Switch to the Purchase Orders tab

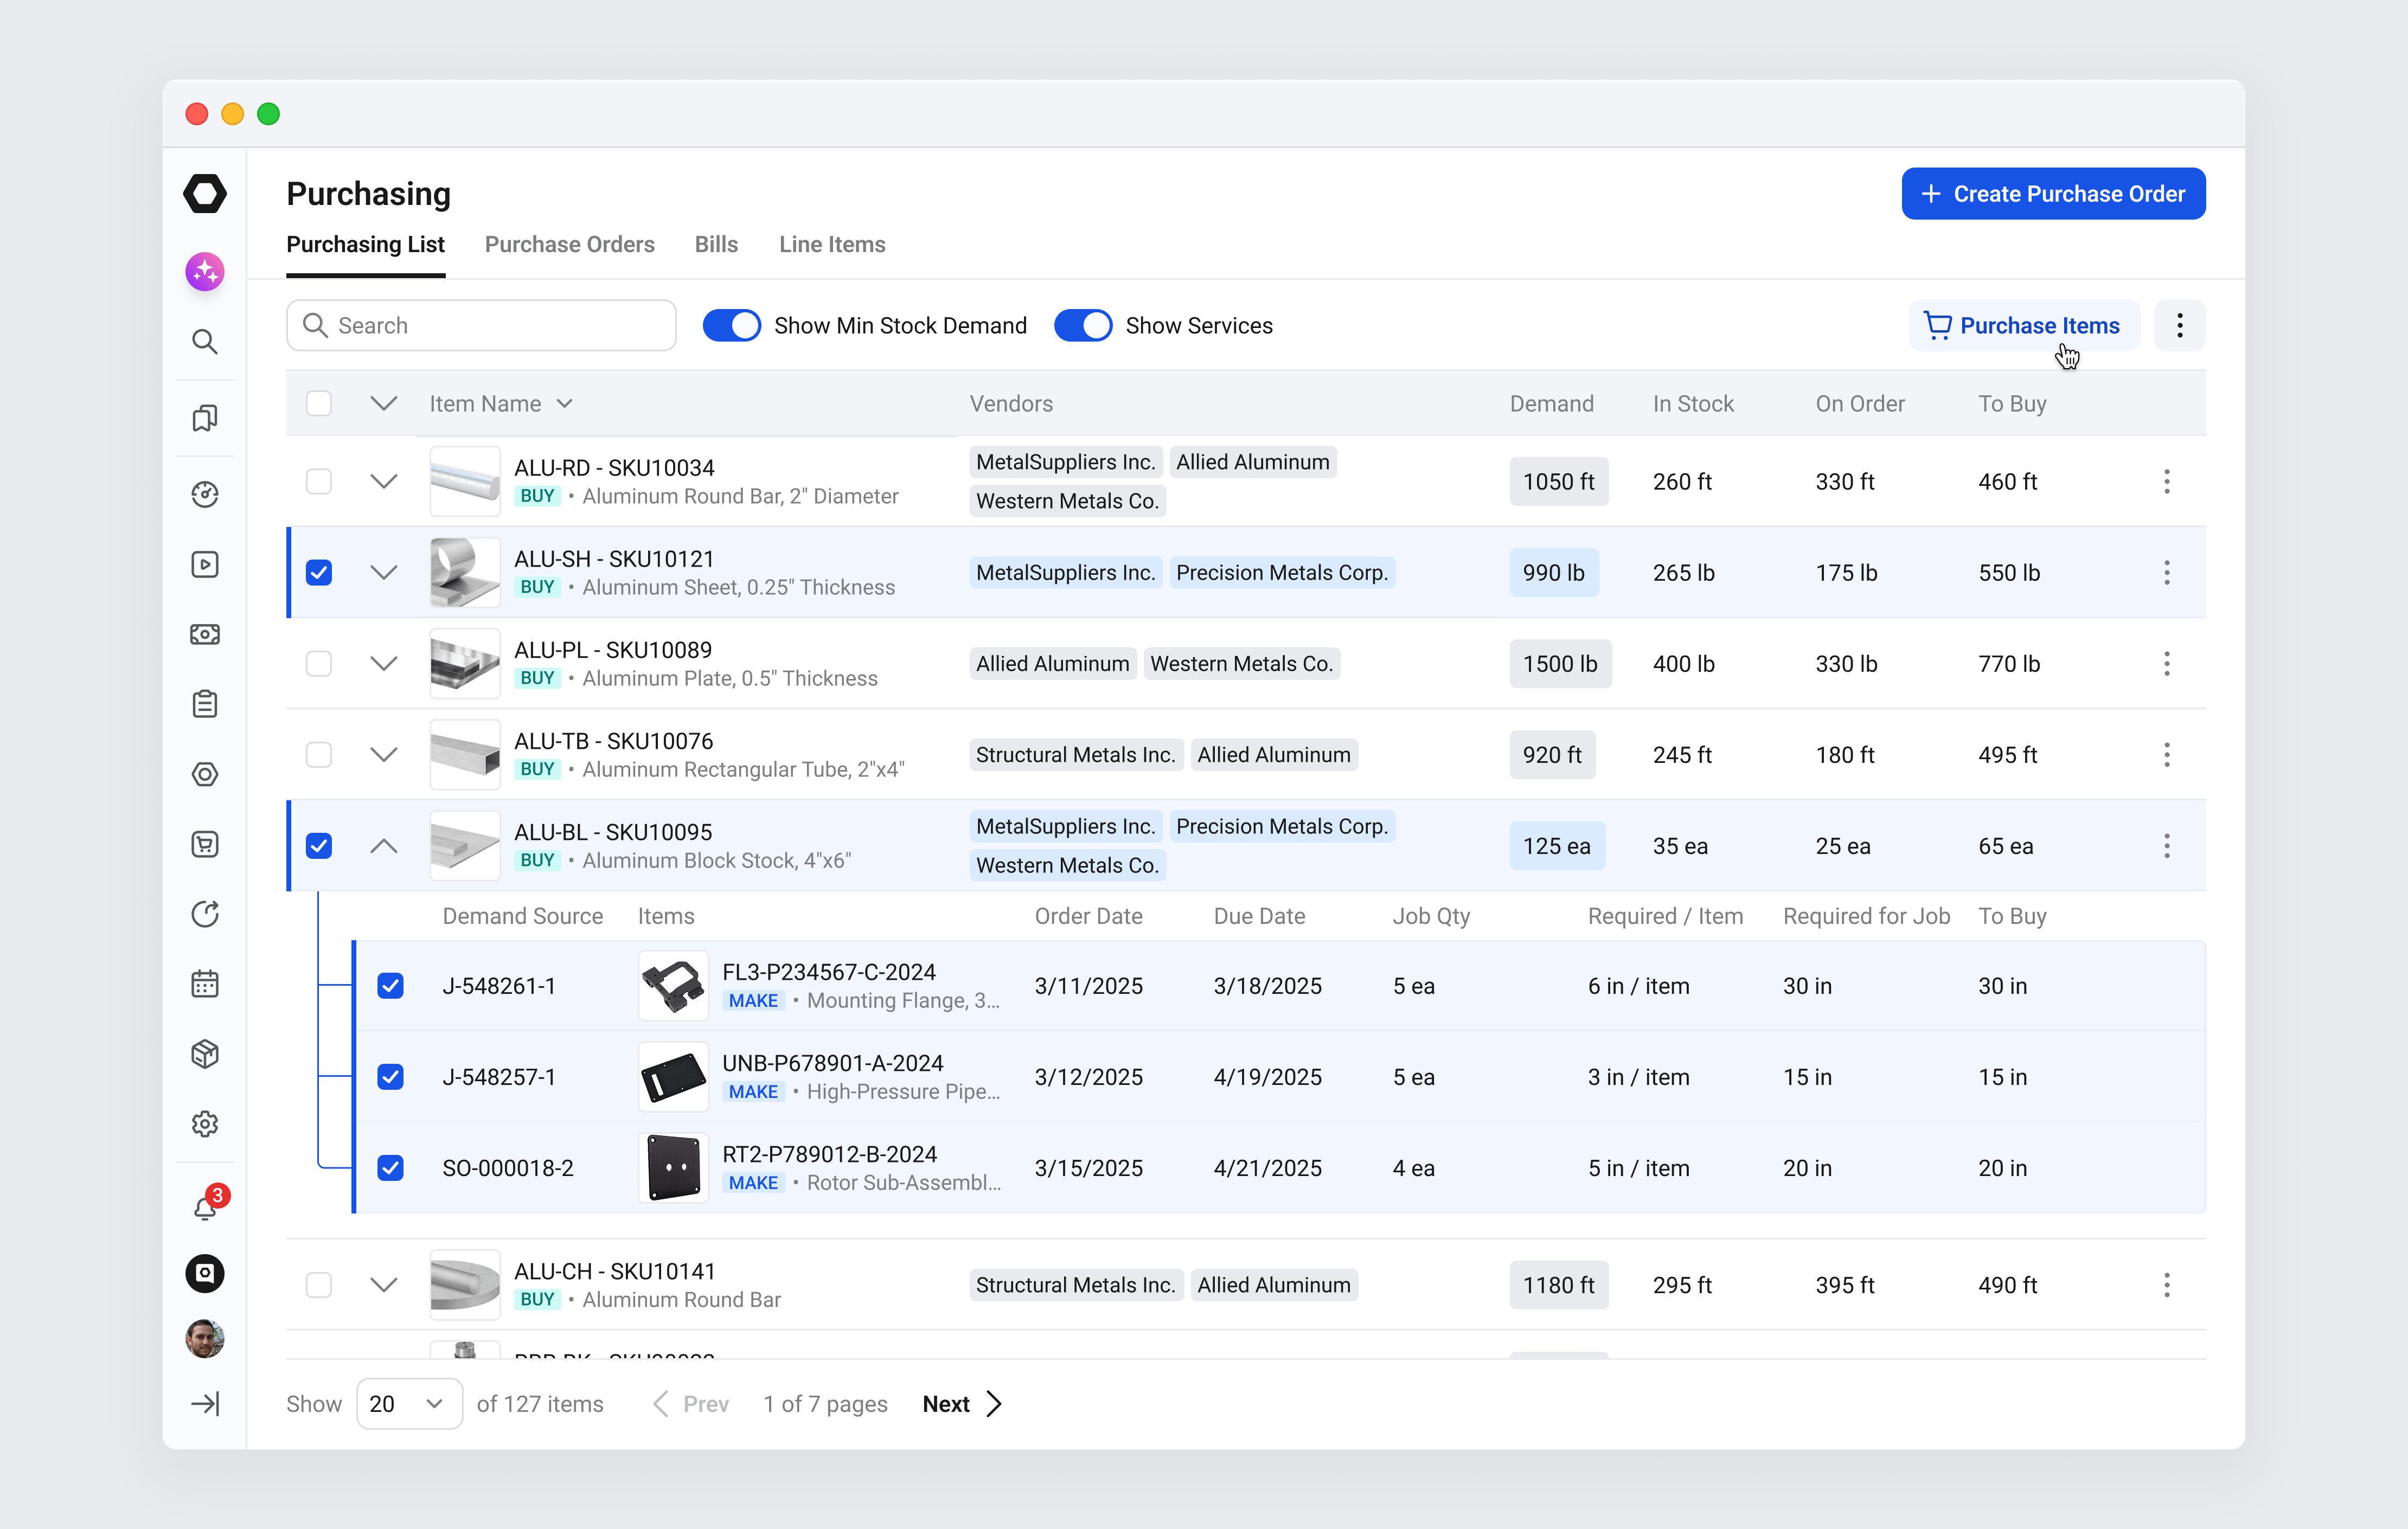(569, 244)
